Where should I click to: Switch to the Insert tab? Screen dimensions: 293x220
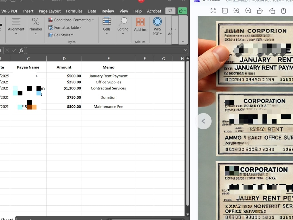[28, 11]
